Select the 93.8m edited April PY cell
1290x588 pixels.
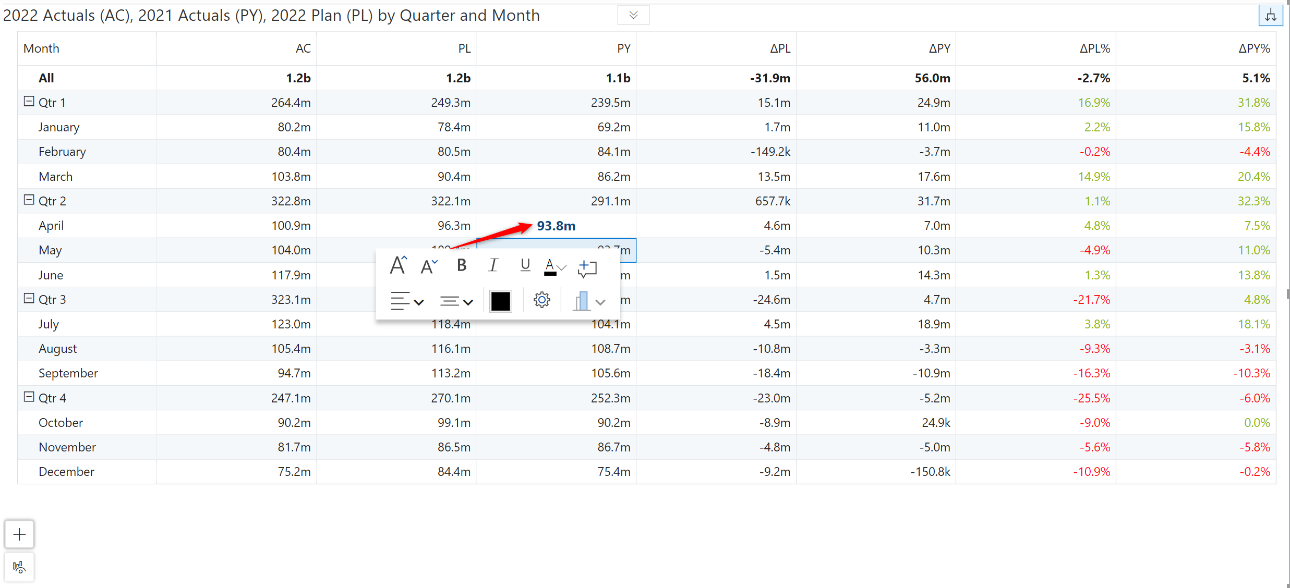pos(556,226)
